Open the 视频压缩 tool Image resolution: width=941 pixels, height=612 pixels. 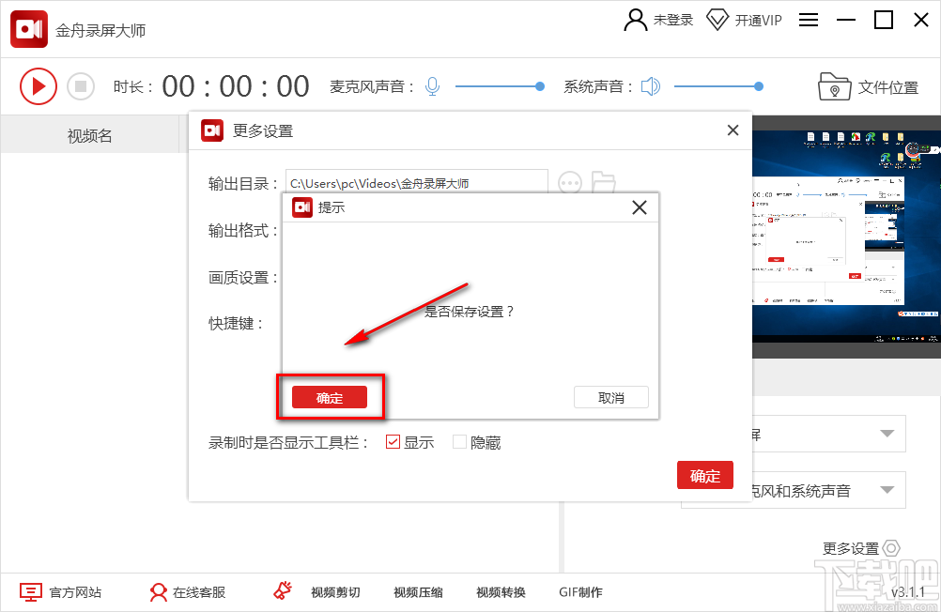point(418,592)
